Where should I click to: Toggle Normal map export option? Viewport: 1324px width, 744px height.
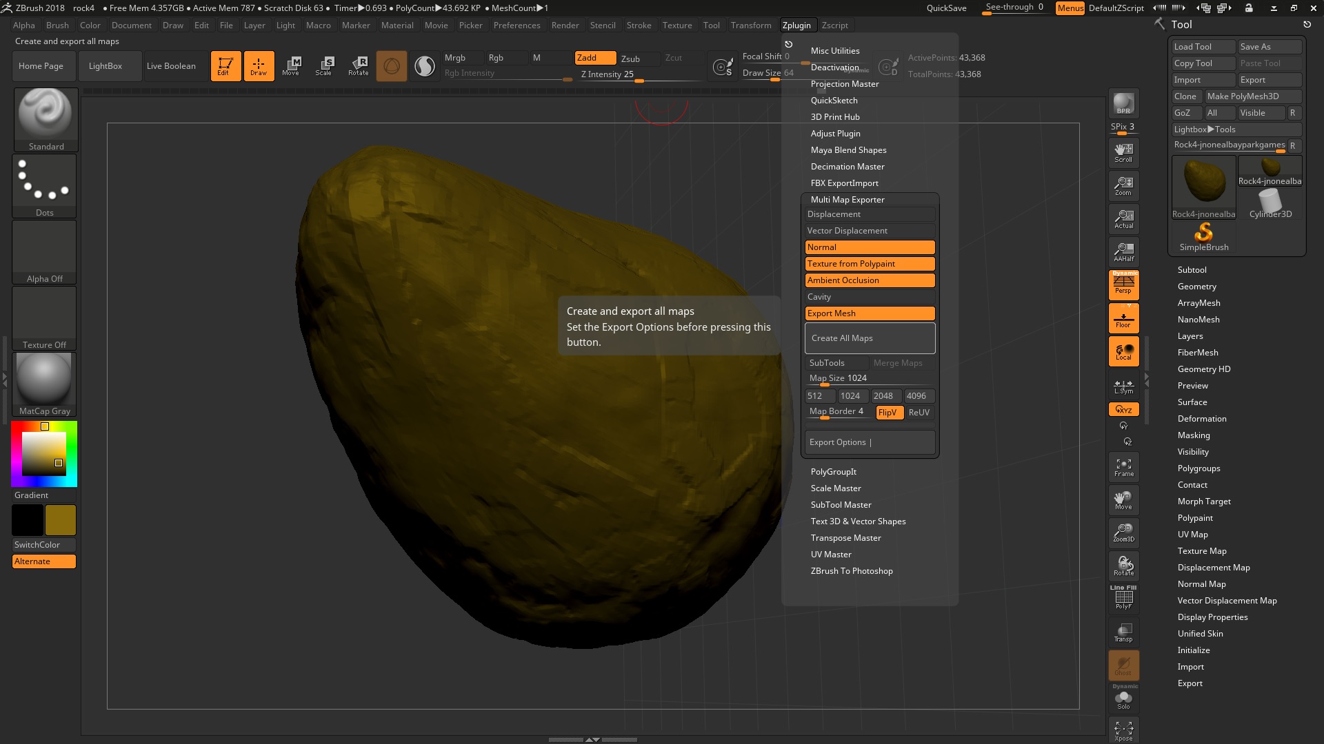870,247
